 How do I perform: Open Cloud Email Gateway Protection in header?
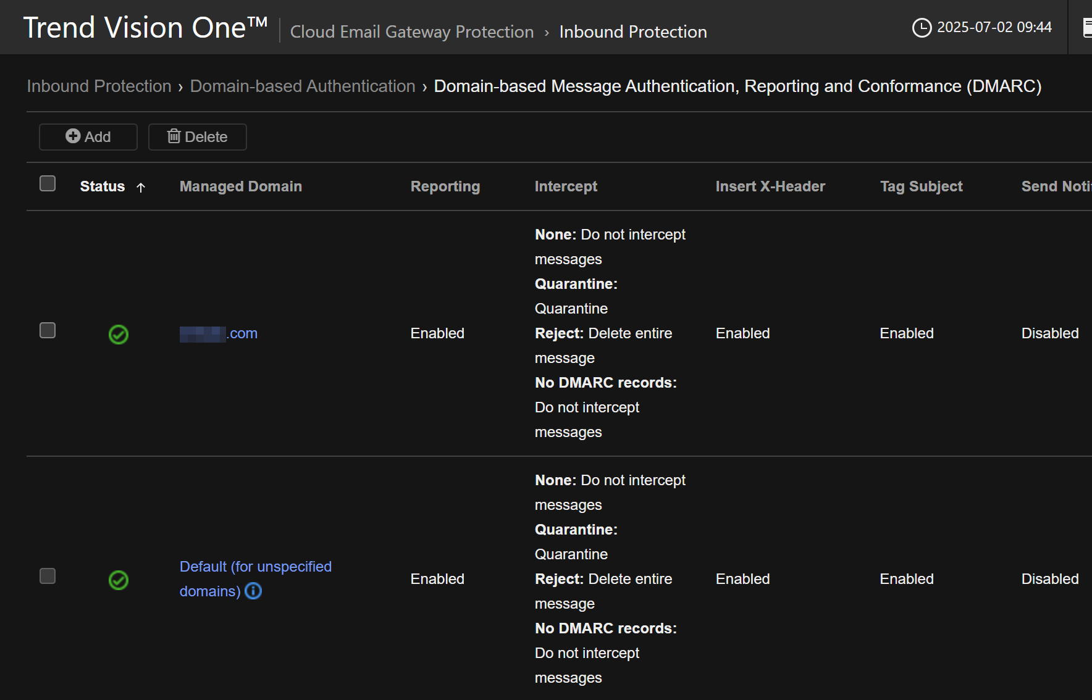coord(411,32)
